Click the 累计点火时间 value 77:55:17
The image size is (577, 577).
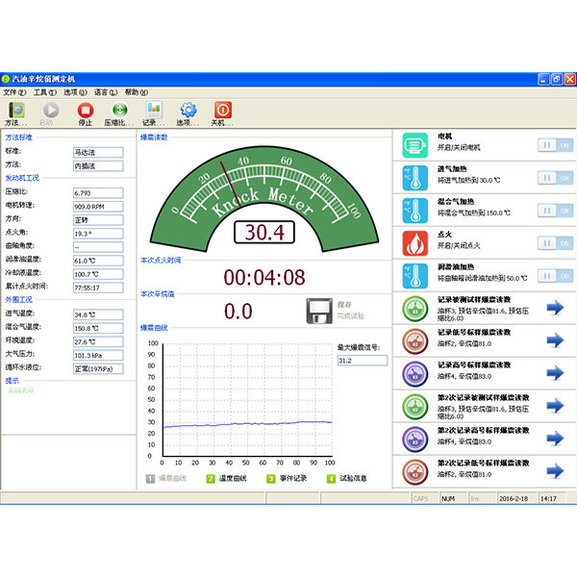(98, 288)
